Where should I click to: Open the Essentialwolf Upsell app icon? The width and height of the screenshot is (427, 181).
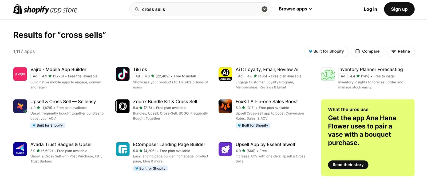pos(225,149)
